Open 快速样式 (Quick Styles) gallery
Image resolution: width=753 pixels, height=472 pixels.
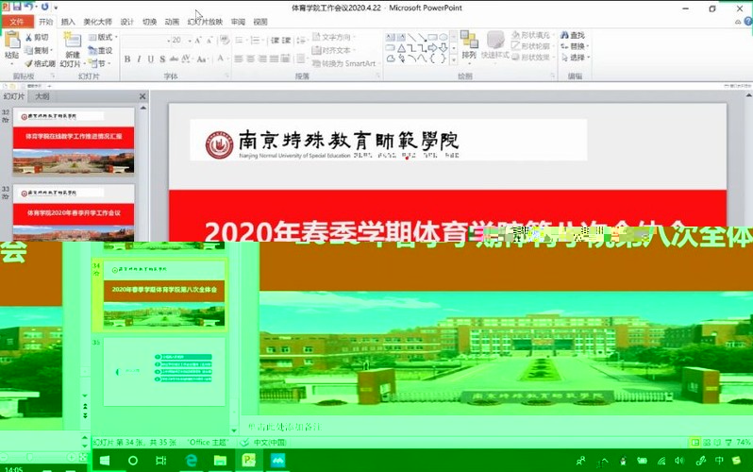pos(495,44)
